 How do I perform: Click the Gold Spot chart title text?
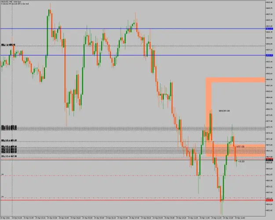coord(11,2)
